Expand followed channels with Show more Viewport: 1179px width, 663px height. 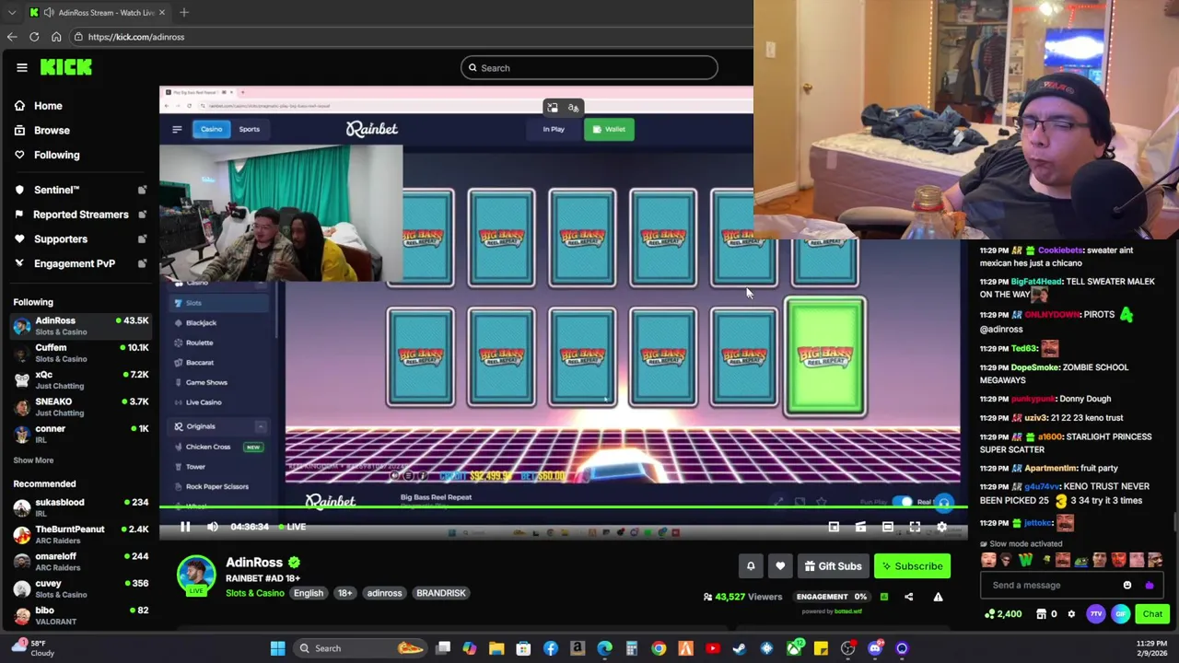33,460
